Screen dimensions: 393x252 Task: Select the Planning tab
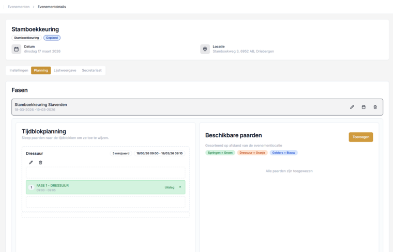tap(41, 70)
